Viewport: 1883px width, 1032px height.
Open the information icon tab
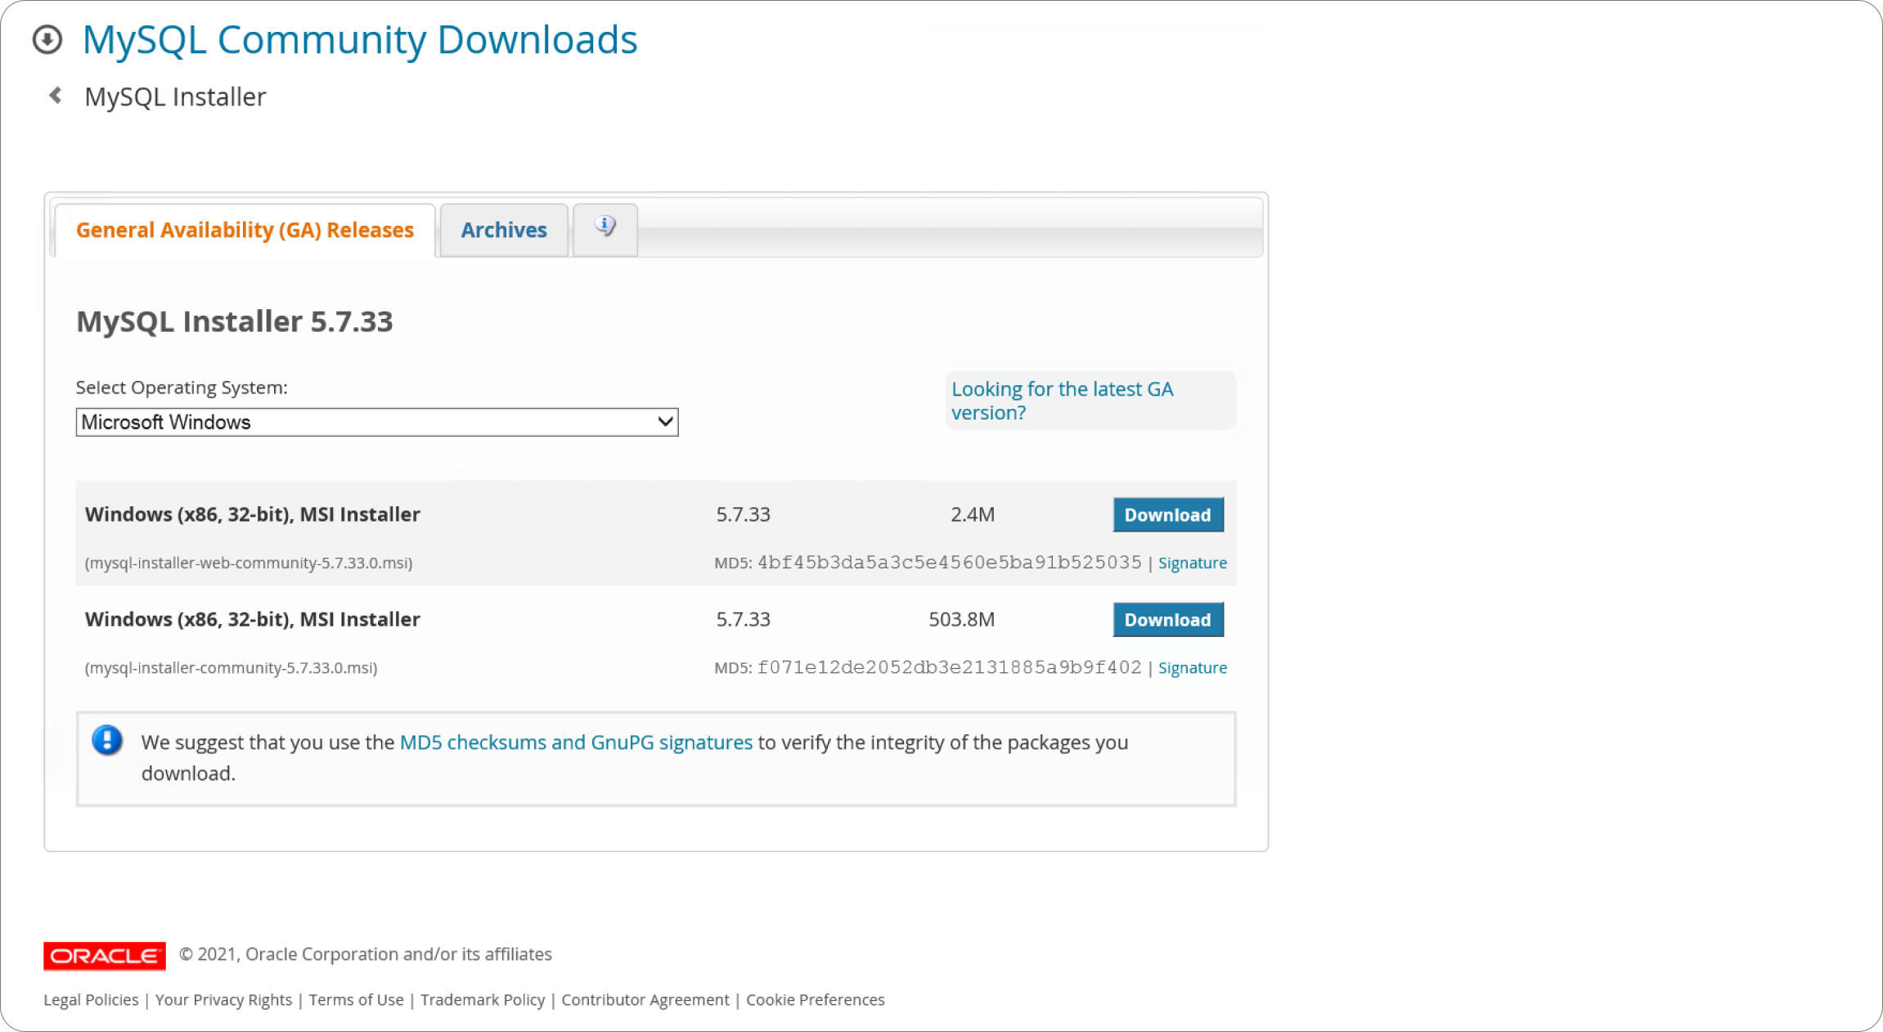coord(605,229)
